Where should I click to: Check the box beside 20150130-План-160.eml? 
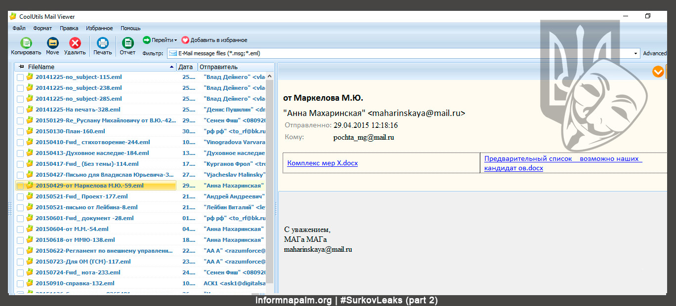[x=20, y=132]
